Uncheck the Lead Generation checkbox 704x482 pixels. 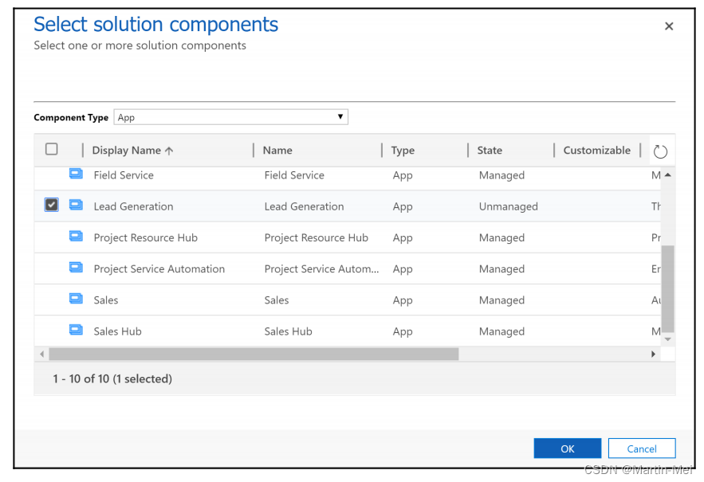[52, 205]
